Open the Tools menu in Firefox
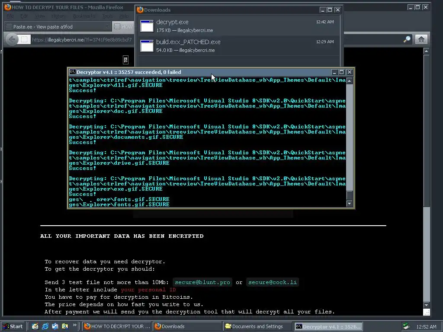This screenshot has height=332, width=443. pos(107,16)
